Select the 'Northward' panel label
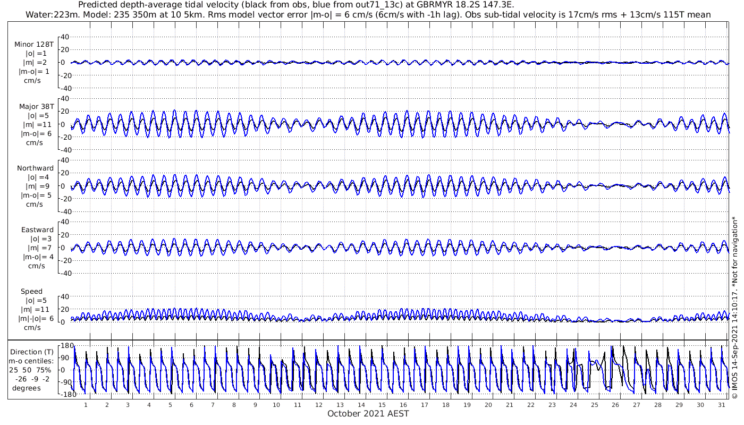 pyautogui.click(x=35, y=168)
